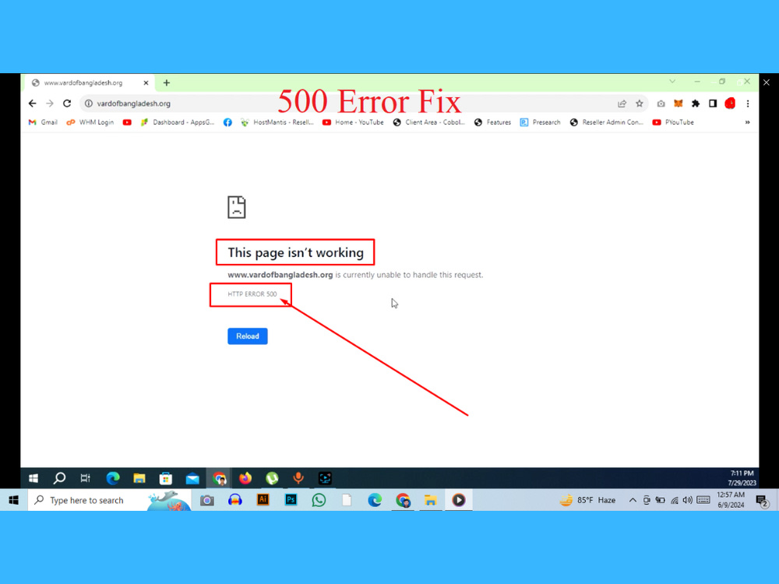Open Features bookmark
Viewport: 779px width, 584px height.
(492, 122)
